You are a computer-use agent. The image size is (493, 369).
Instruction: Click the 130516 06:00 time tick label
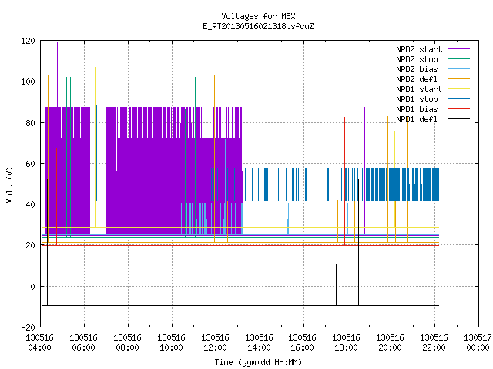coord(84,343)
